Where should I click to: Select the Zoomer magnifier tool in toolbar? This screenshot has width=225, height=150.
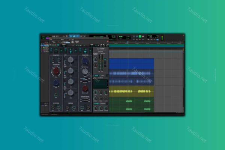[x=67, y=36]
